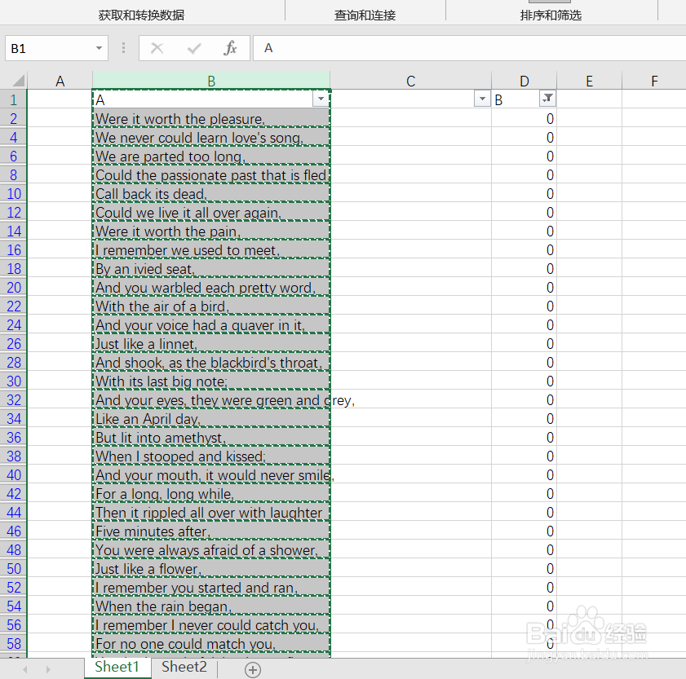
Task: Click cell 'And your mouth, it would never smile,'
Action: point(211,475)
